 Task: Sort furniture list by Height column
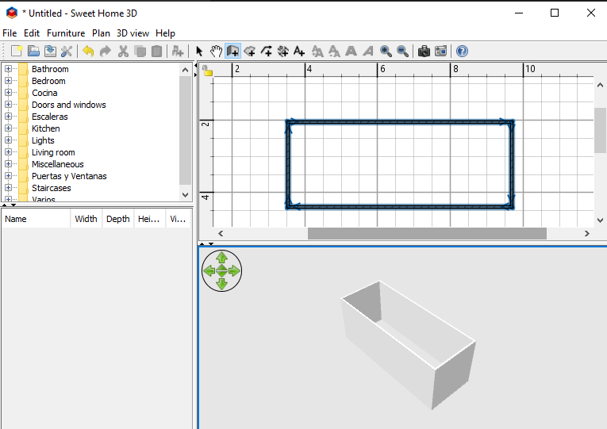pyautogui.click(x=149, y=219)
